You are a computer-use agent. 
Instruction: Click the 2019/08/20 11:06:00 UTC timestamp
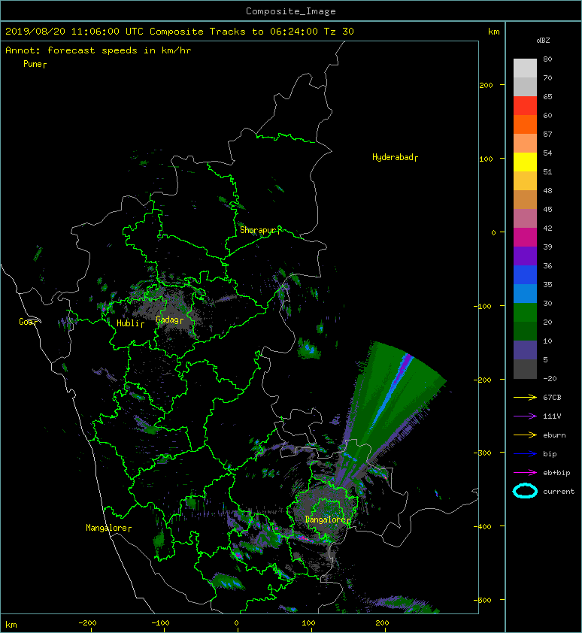coord(74,32)
